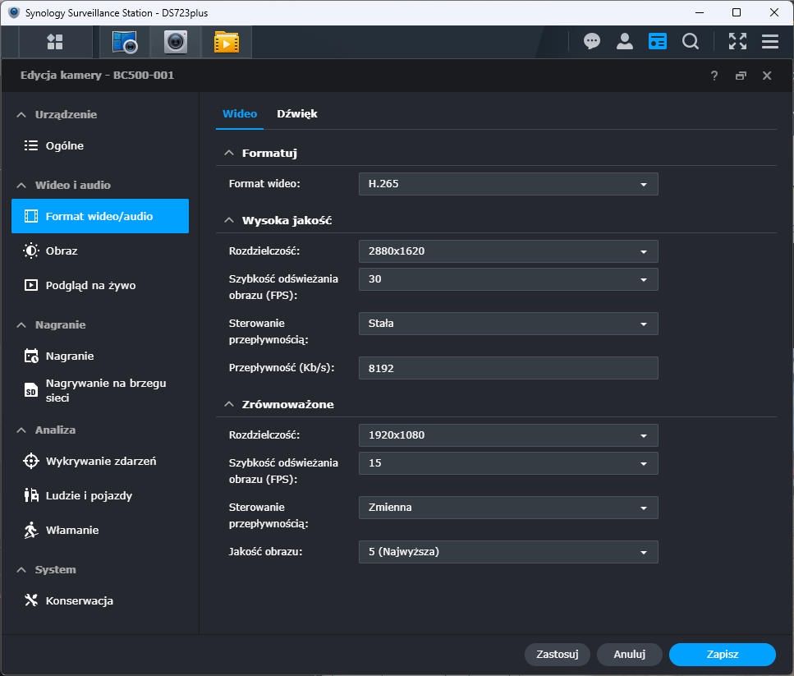Open the 1920x1080 resolution dropdown
The height and width of the screenshot is (676, 794).
click(508, 435)
